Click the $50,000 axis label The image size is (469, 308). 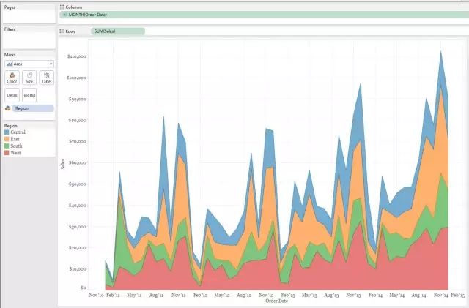tap(78, 184)
